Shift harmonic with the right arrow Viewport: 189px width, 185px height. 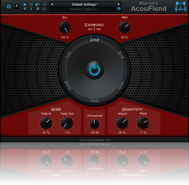point(99,29)
